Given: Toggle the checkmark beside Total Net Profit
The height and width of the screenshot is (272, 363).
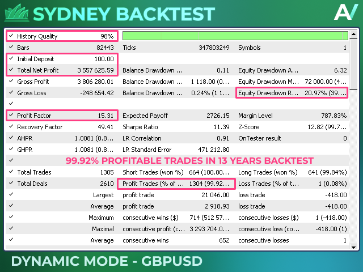Looking at the screenshot, I should coord(11,70).
